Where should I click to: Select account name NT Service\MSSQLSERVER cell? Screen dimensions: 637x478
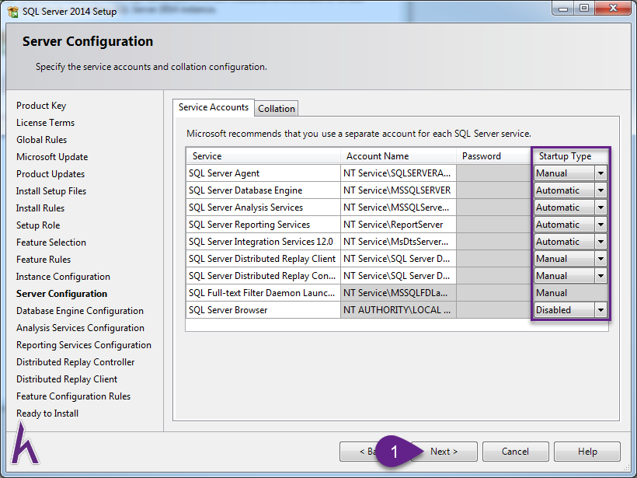tap(398, 190)
